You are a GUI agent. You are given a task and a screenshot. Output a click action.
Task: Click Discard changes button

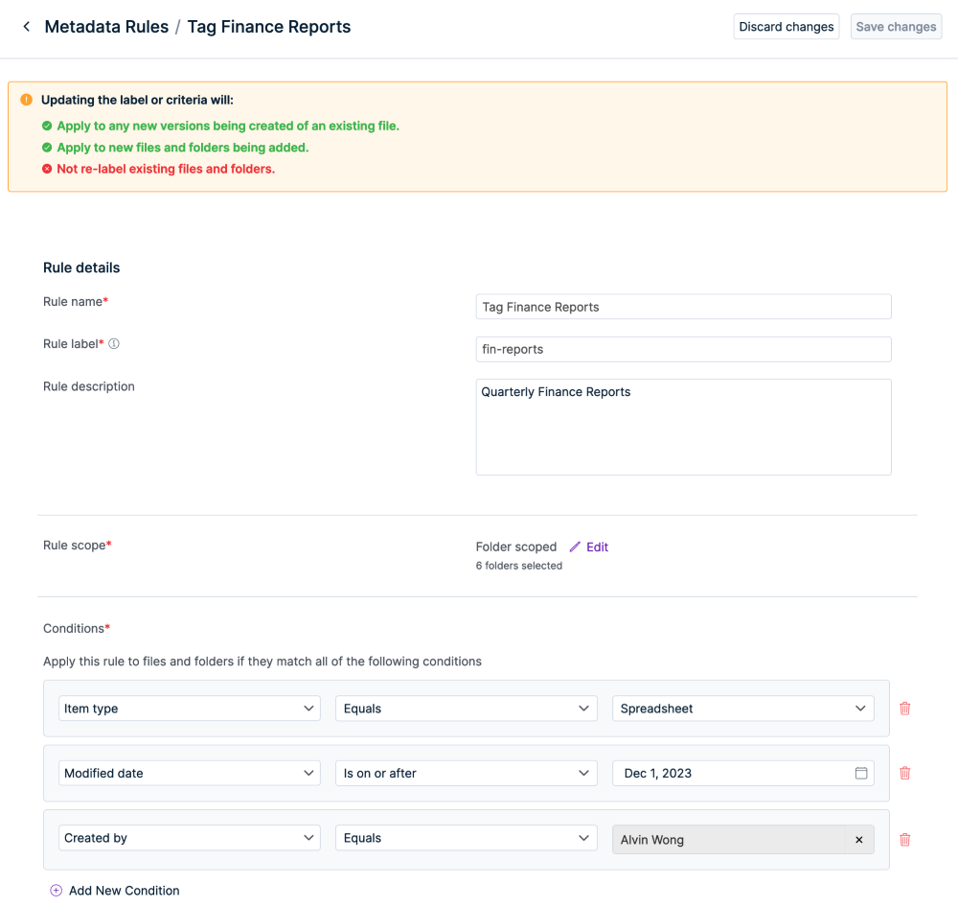787,27
